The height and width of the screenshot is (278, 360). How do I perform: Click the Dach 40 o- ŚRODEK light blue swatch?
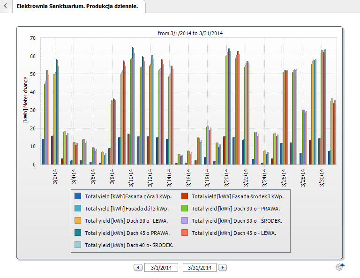click(78, 245)
